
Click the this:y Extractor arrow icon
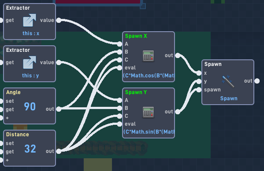tap(30, 62)
